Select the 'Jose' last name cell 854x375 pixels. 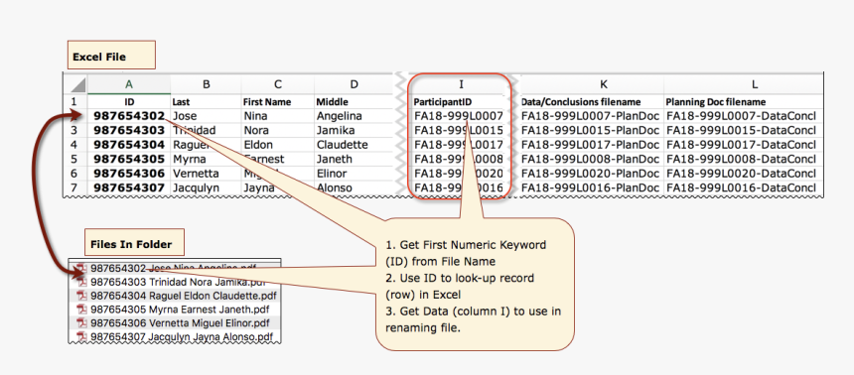[206, 116]
